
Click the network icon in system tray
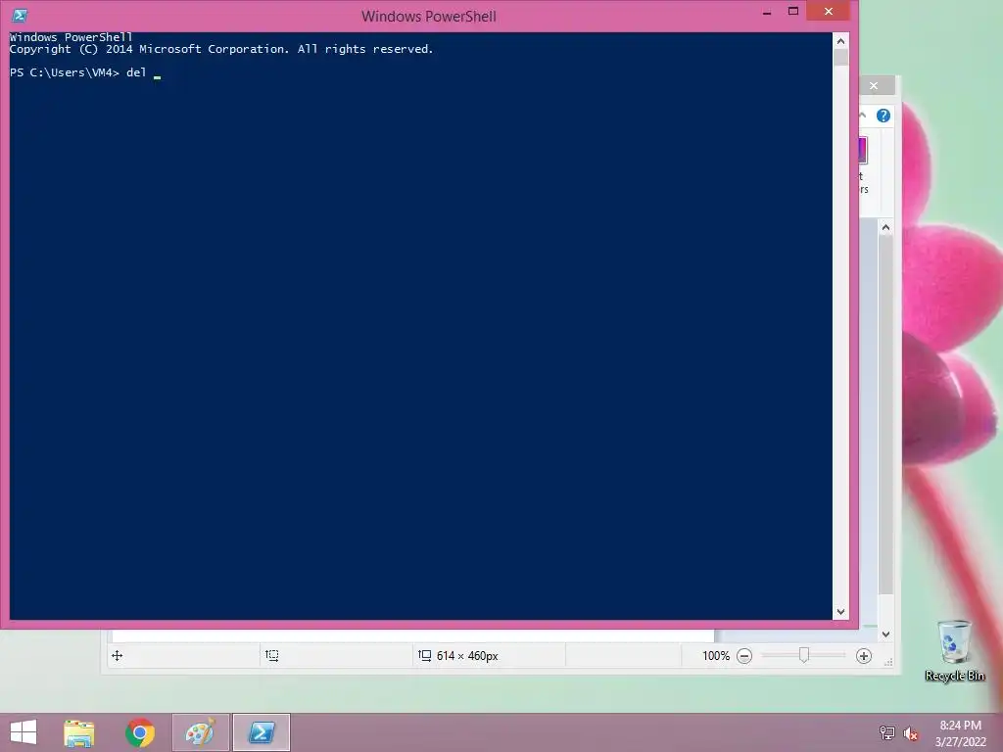[887, 733]
